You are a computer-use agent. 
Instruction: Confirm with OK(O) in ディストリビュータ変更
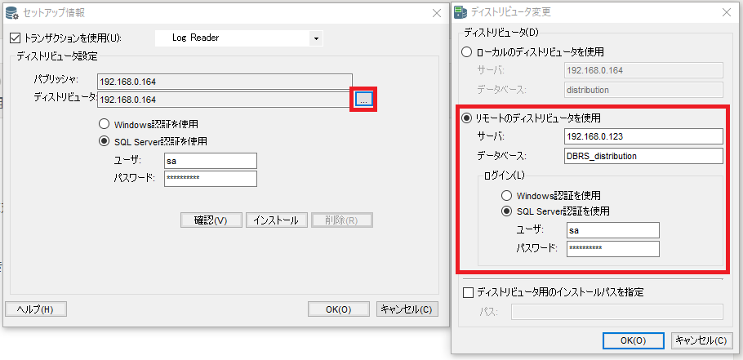633,340
